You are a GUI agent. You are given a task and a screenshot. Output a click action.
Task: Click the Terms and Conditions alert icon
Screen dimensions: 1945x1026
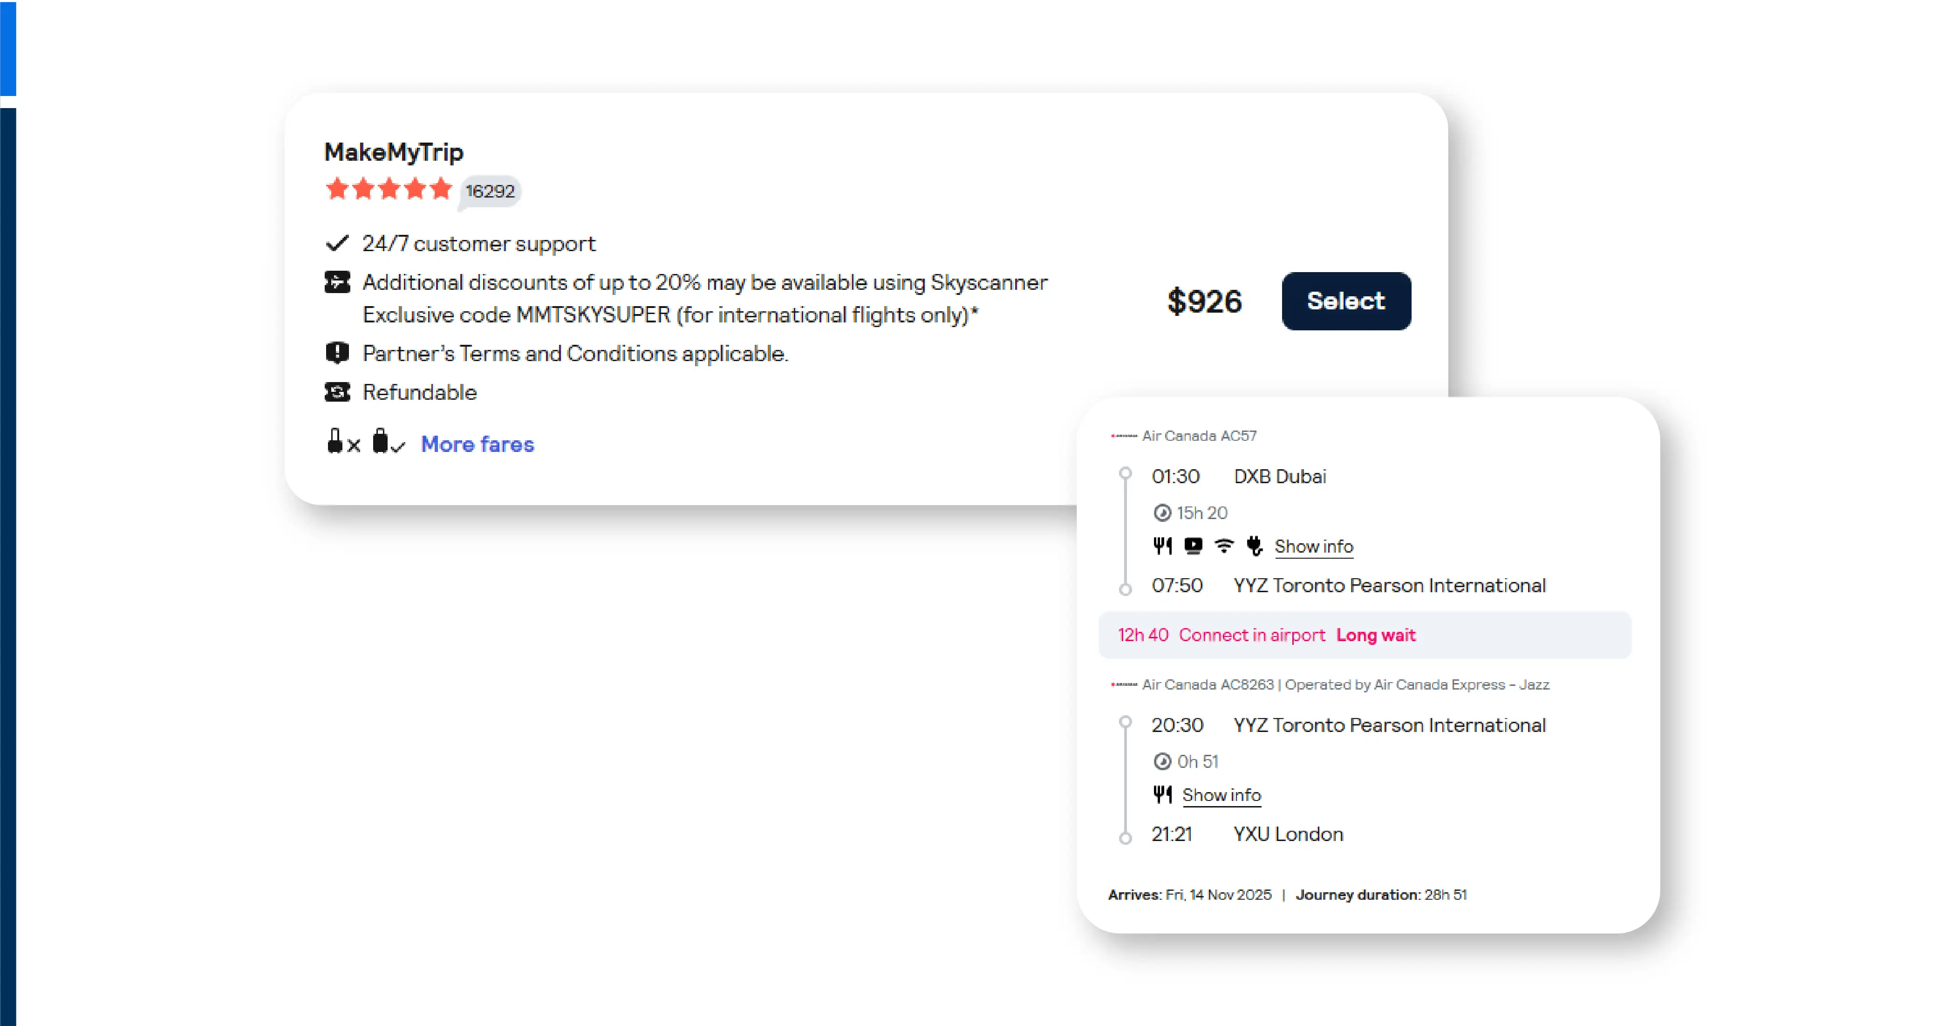(x=337, y=353)
